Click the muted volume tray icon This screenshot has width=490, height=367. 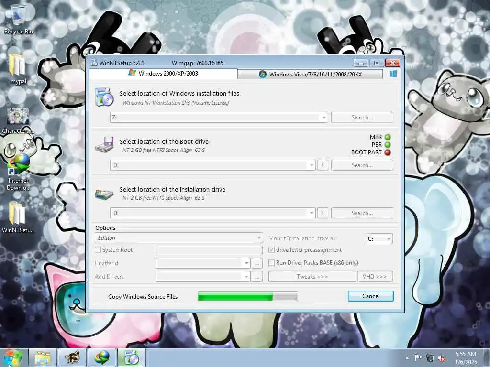click(x=442, y=358)
